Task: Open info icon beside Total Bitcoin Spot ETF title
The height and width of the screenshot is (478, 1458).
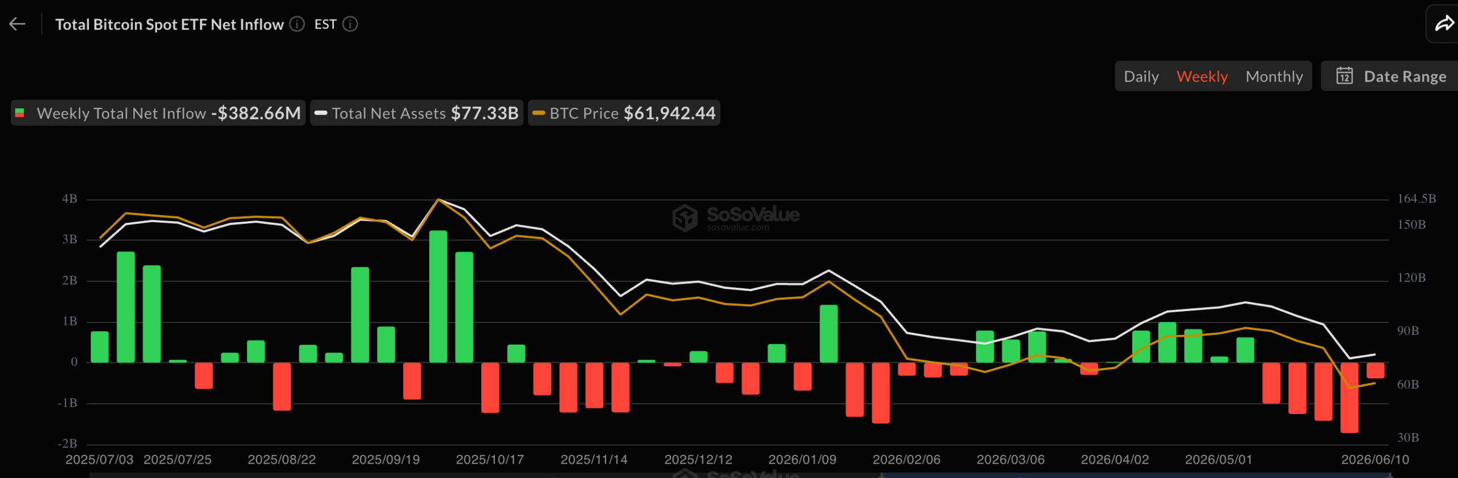Action: 297,24
